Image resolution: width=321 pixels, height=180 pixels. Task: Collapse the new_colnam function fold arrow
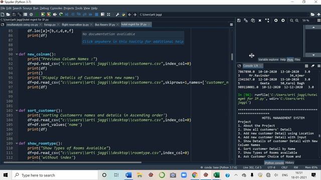17,54
